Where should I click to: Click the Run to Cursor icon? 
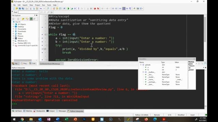(75, 8)
